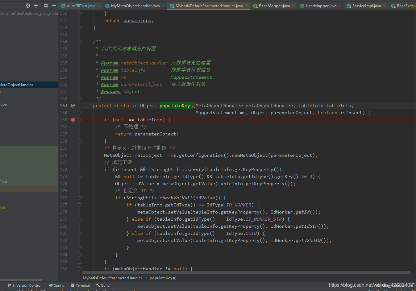Click 'newMetaObject' call on line 170
The width and height of the screenshot is (416, 291).
[x=250, y=155]
